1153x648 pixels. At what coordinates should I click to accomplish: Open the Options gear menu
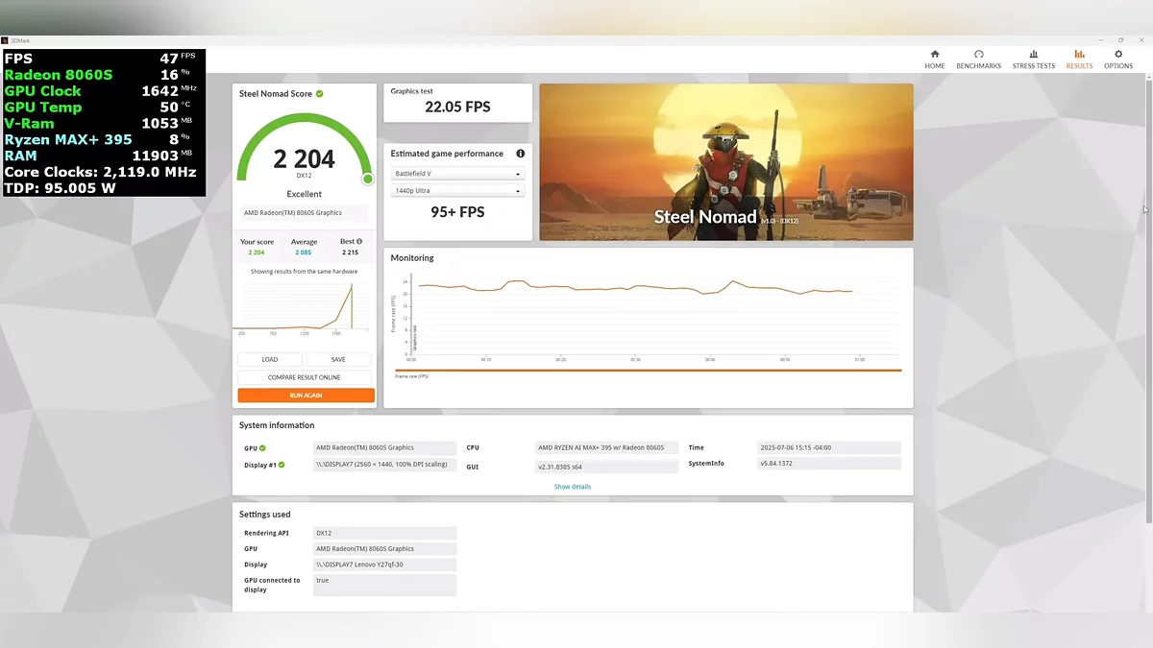click(1117, 60)
